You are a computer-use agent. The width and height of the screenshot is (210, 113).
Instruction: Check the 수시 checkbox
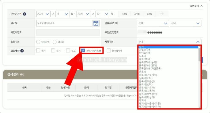53,50
